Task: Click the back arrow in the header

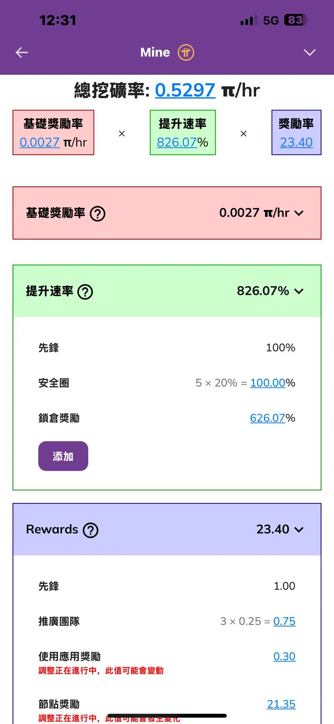Action: tap(22, 52)
